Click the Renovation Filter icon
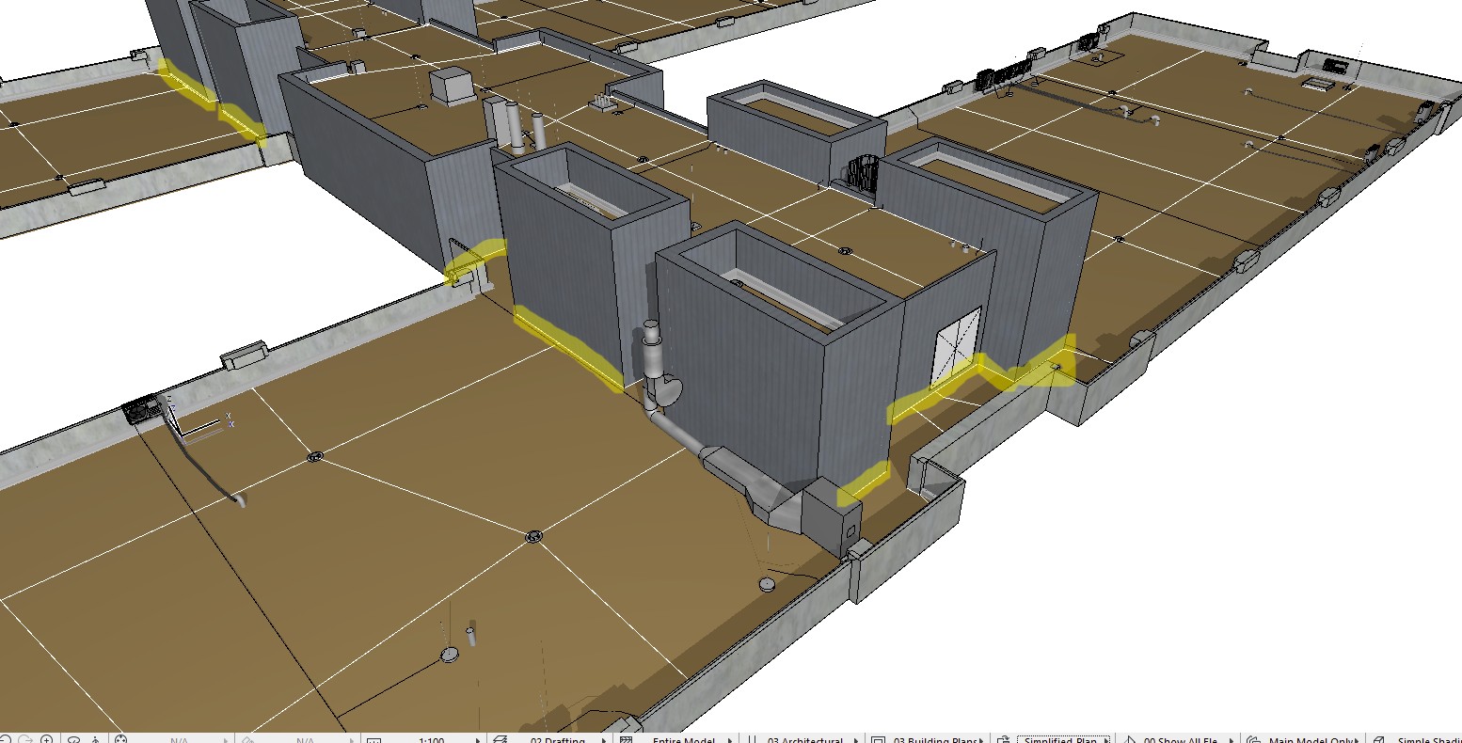The image size is (1462, 743). [x=1130, y=740]
